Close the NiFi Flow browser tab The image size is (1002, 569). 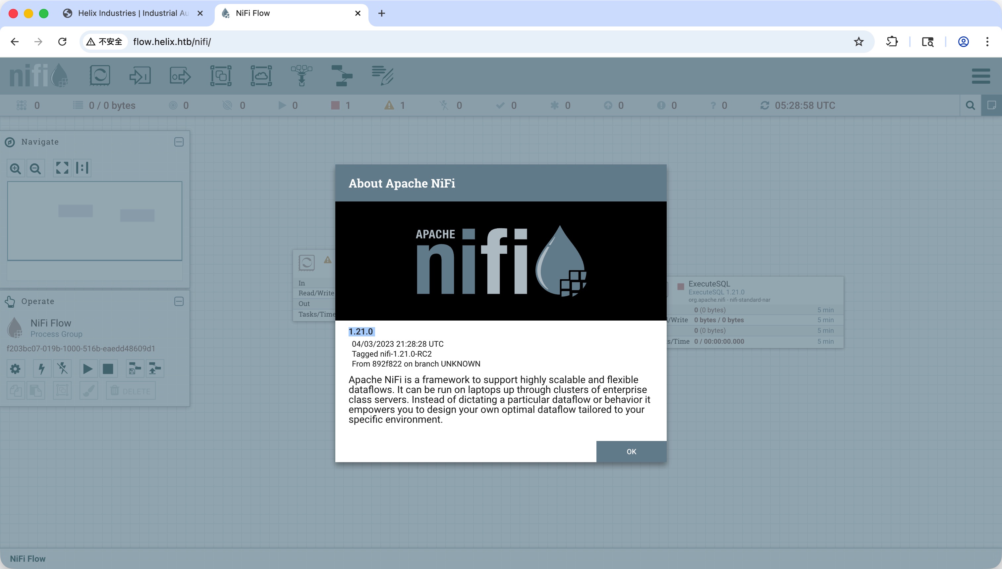(357, 13)
